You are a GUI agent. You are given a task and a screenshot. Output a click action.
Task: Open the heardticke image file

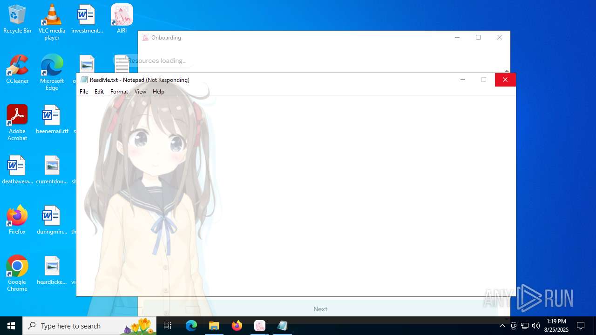point(52,271)
